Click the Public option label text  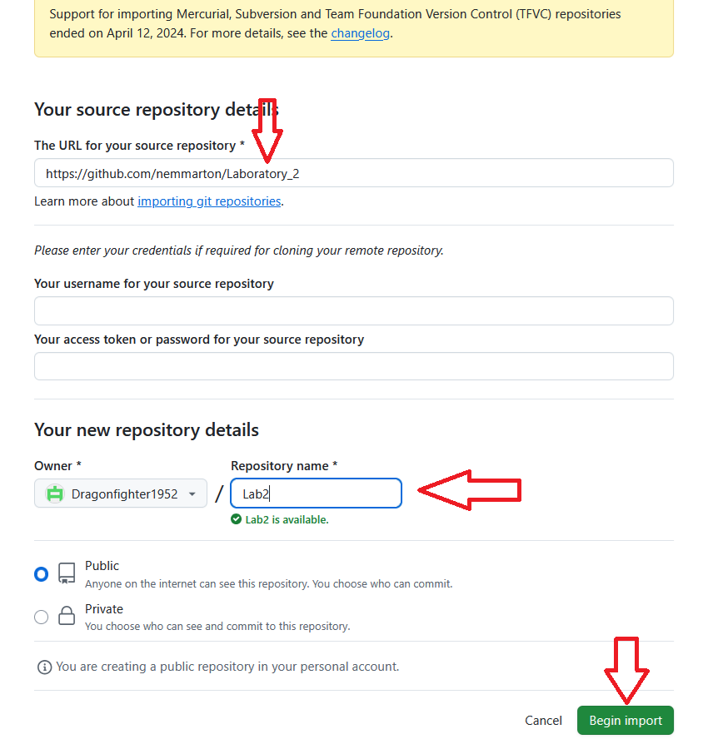pos(102,566)
